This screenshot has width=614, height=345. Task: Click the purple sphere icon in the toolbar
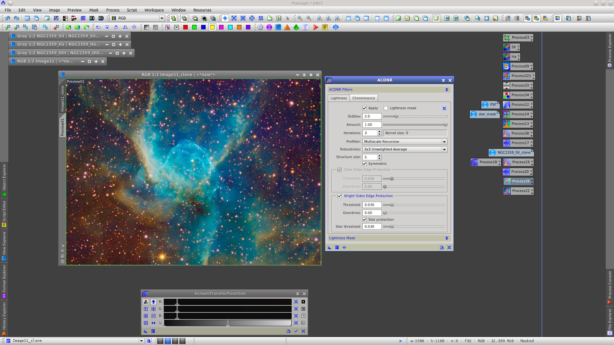[269, 27]
